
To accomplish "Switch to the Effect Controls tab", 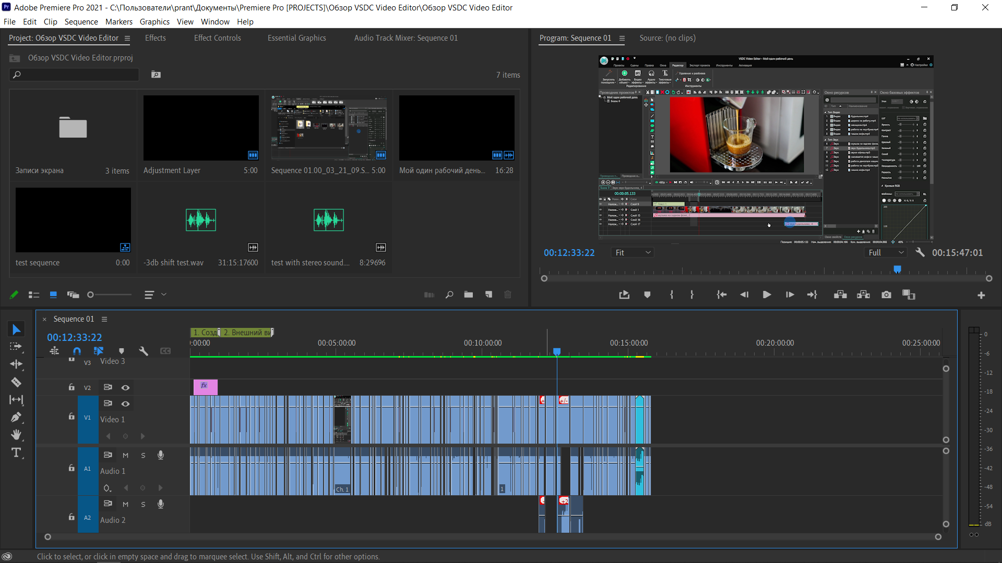I will [x=217, y=38].
